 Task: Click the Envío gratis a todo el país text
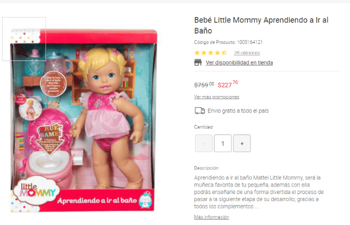coord(238,110)
